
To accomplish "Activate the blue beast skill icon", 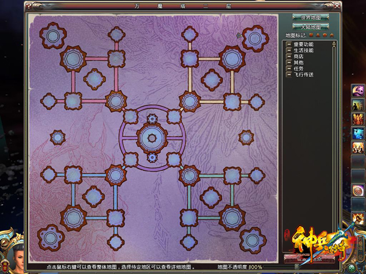I will (358, 133).
